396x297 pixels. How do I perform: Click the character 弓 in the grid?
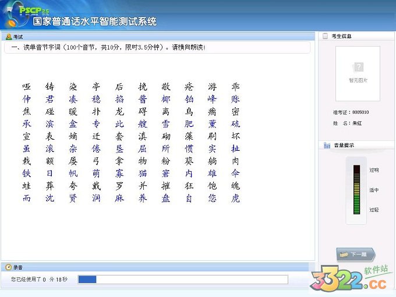click(x=96, y=161)
